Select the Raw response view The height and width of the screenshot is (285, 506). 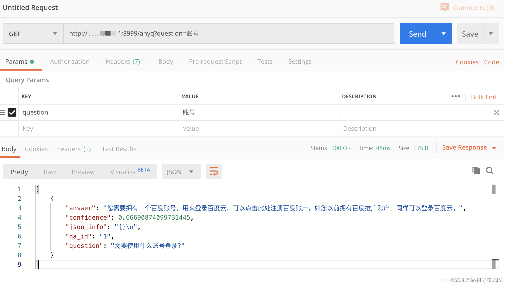(x=50, y=172)
